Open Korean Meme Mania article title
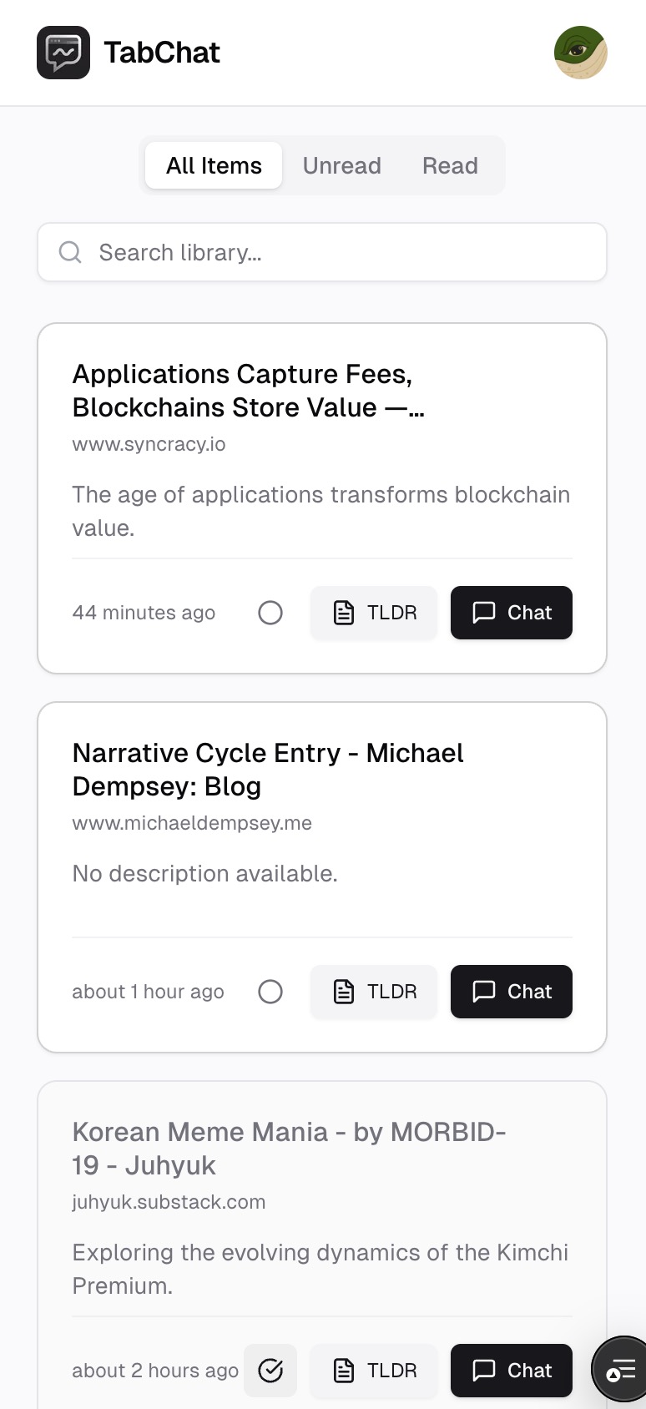 tap(289, 1149)
